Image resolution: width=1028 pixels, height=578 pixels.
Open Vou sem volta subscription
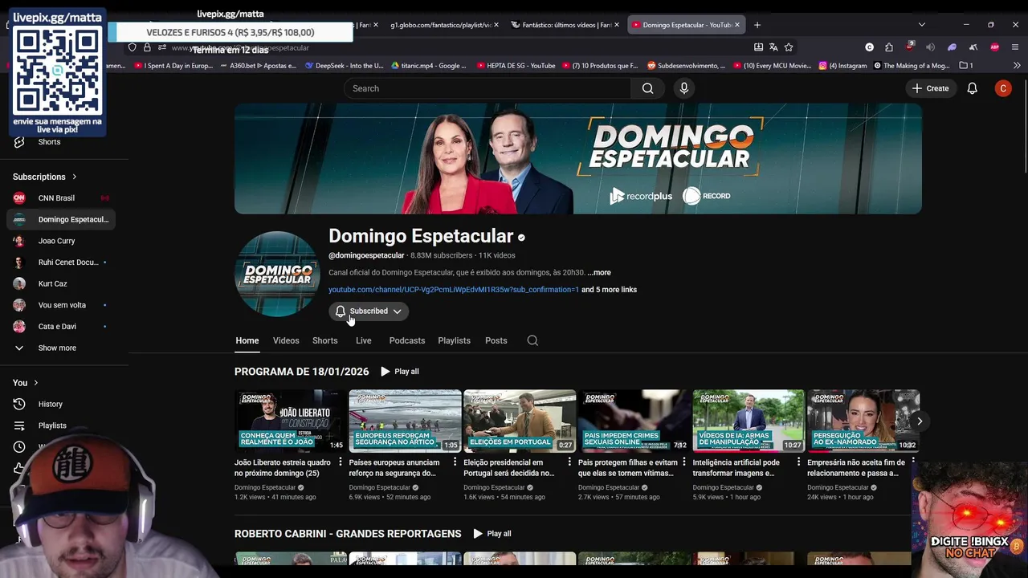point(61,305)
